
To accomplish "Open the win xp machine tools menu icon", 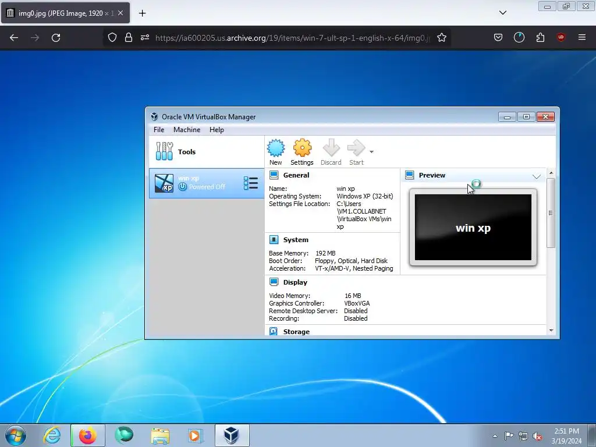I will (251, 183).
